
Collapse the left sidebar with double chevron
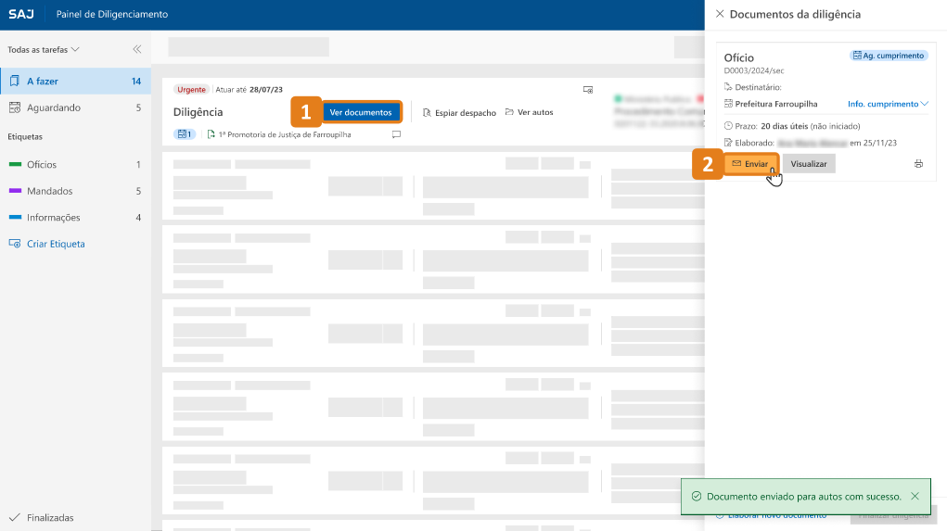point(136,49)
